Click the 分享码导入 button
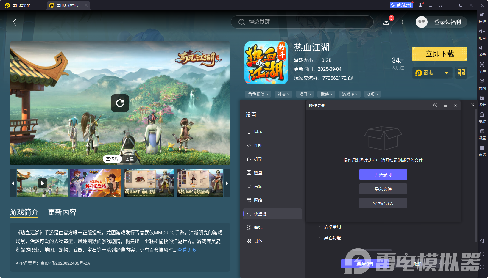488x278 pixels. (383, 203)
